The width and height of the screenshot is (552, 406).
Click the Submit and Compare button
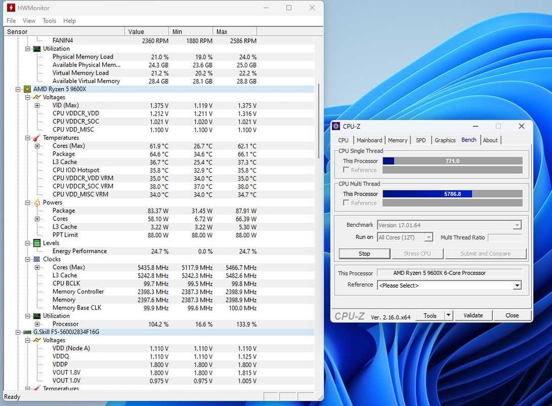click(x=485, y=253)
